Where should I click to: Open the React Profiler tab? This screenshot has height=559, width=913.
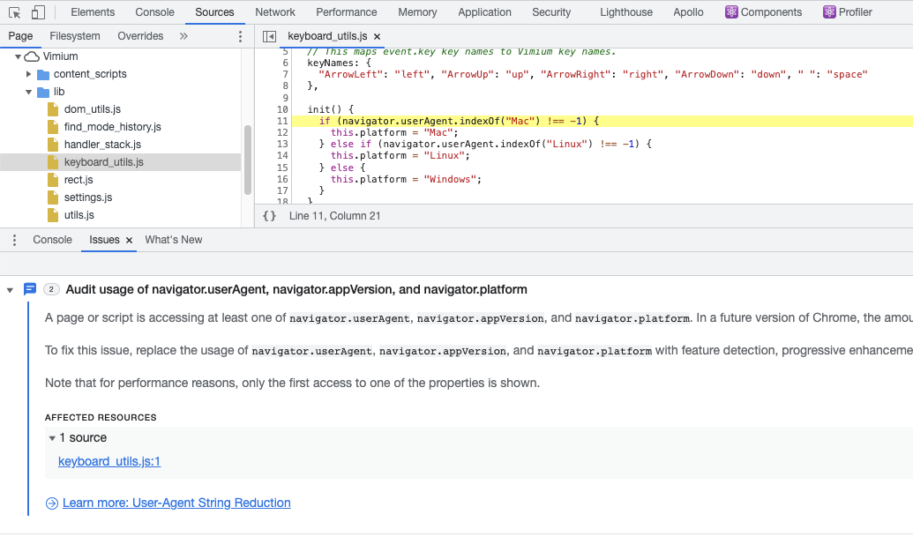pyautogui.click(x=847, y=12)
